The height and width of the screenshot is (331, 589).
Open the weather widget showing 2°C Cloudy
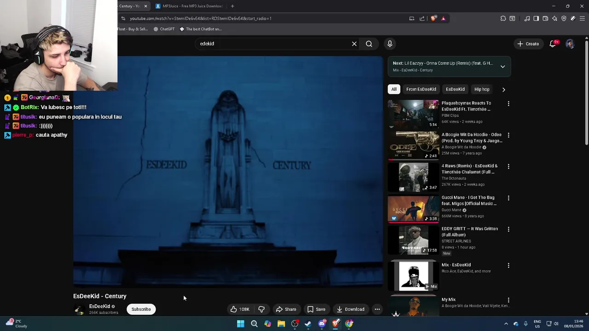tap(16, 324)
